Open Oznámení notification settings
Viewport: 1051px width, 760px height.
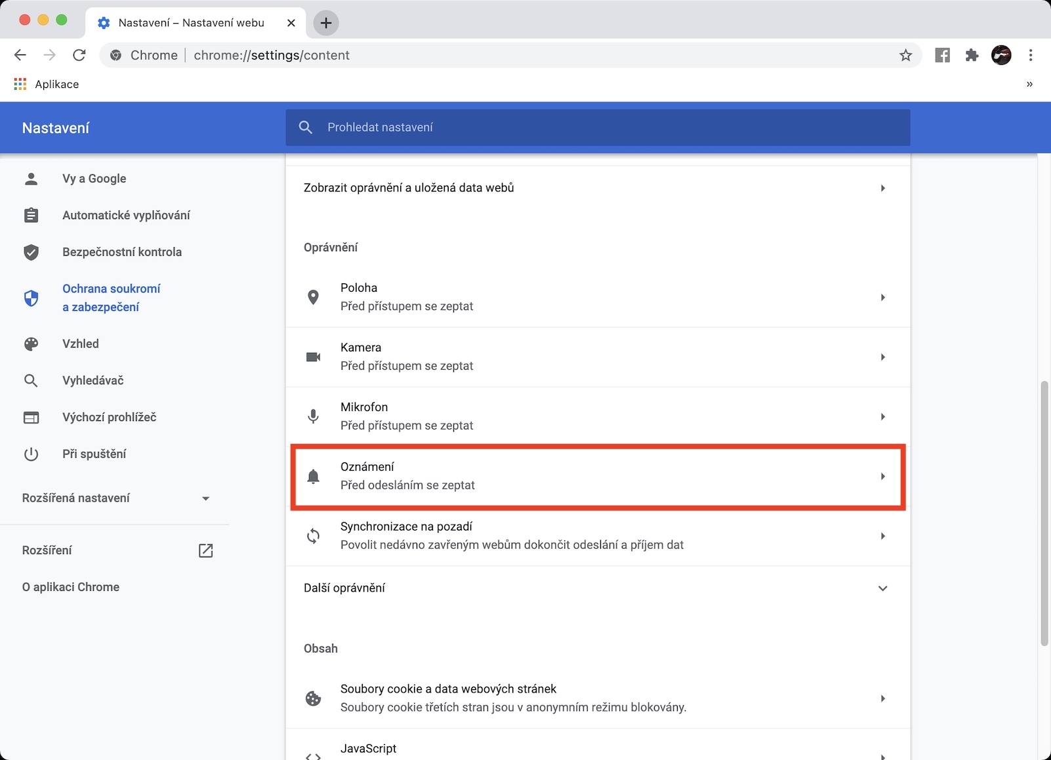click(597, 477)
